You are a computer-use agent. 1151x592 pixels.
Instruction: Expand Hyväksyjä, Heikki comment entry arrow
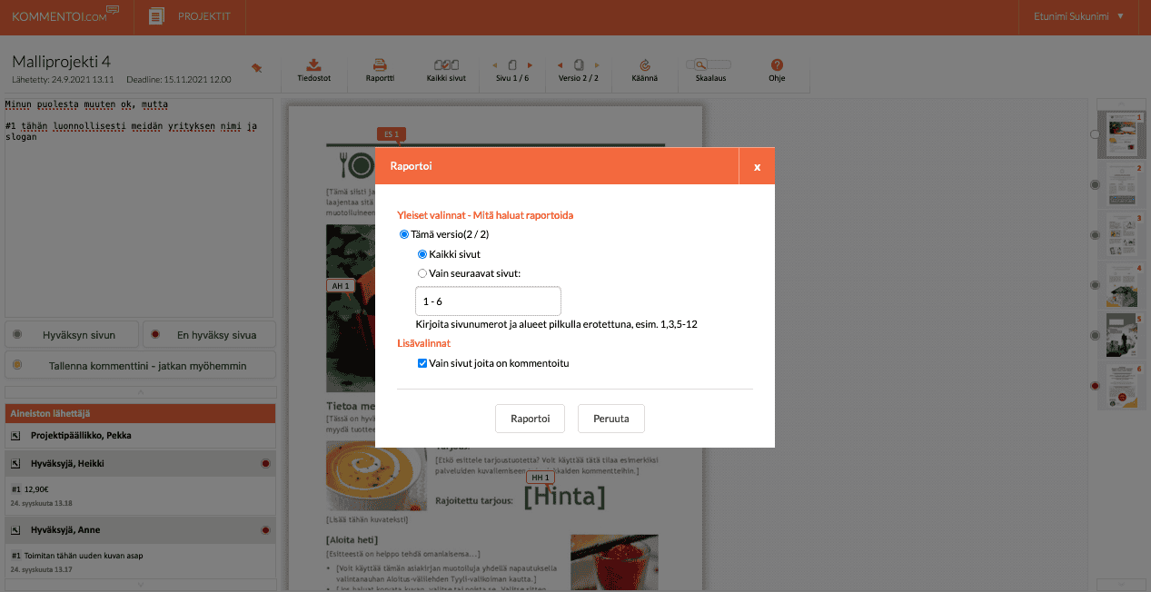tap(15, 463)
